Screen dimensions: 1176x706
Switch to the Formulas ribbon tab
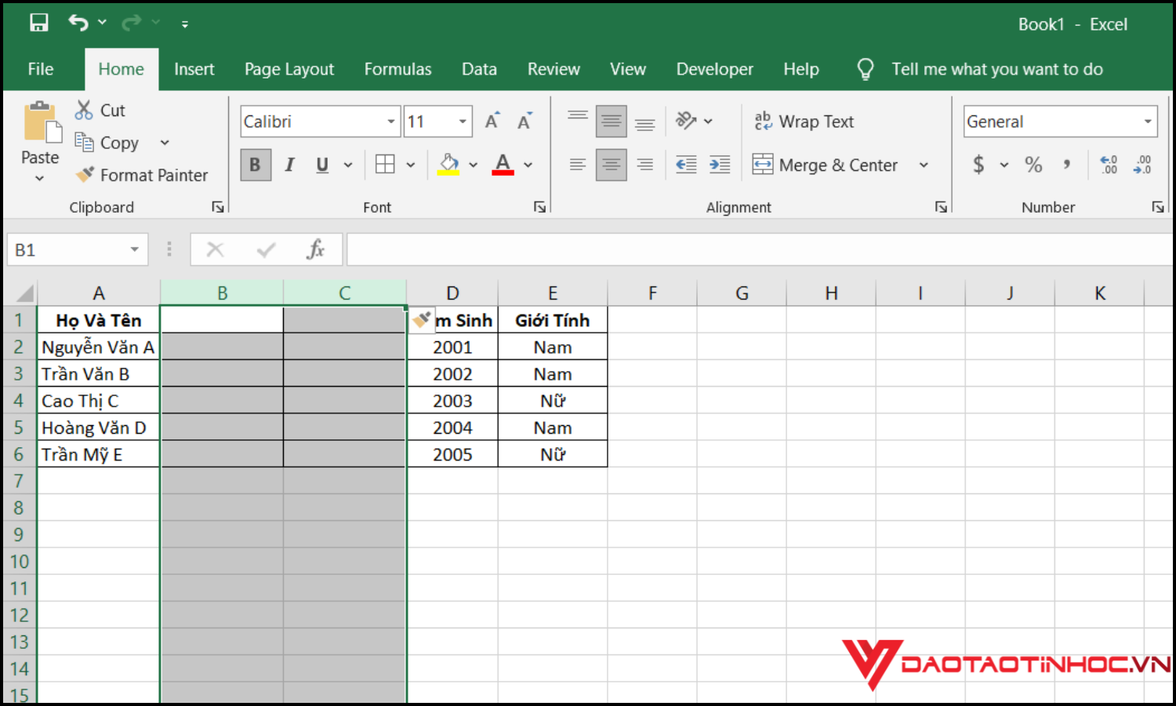(x=397, y=69)
